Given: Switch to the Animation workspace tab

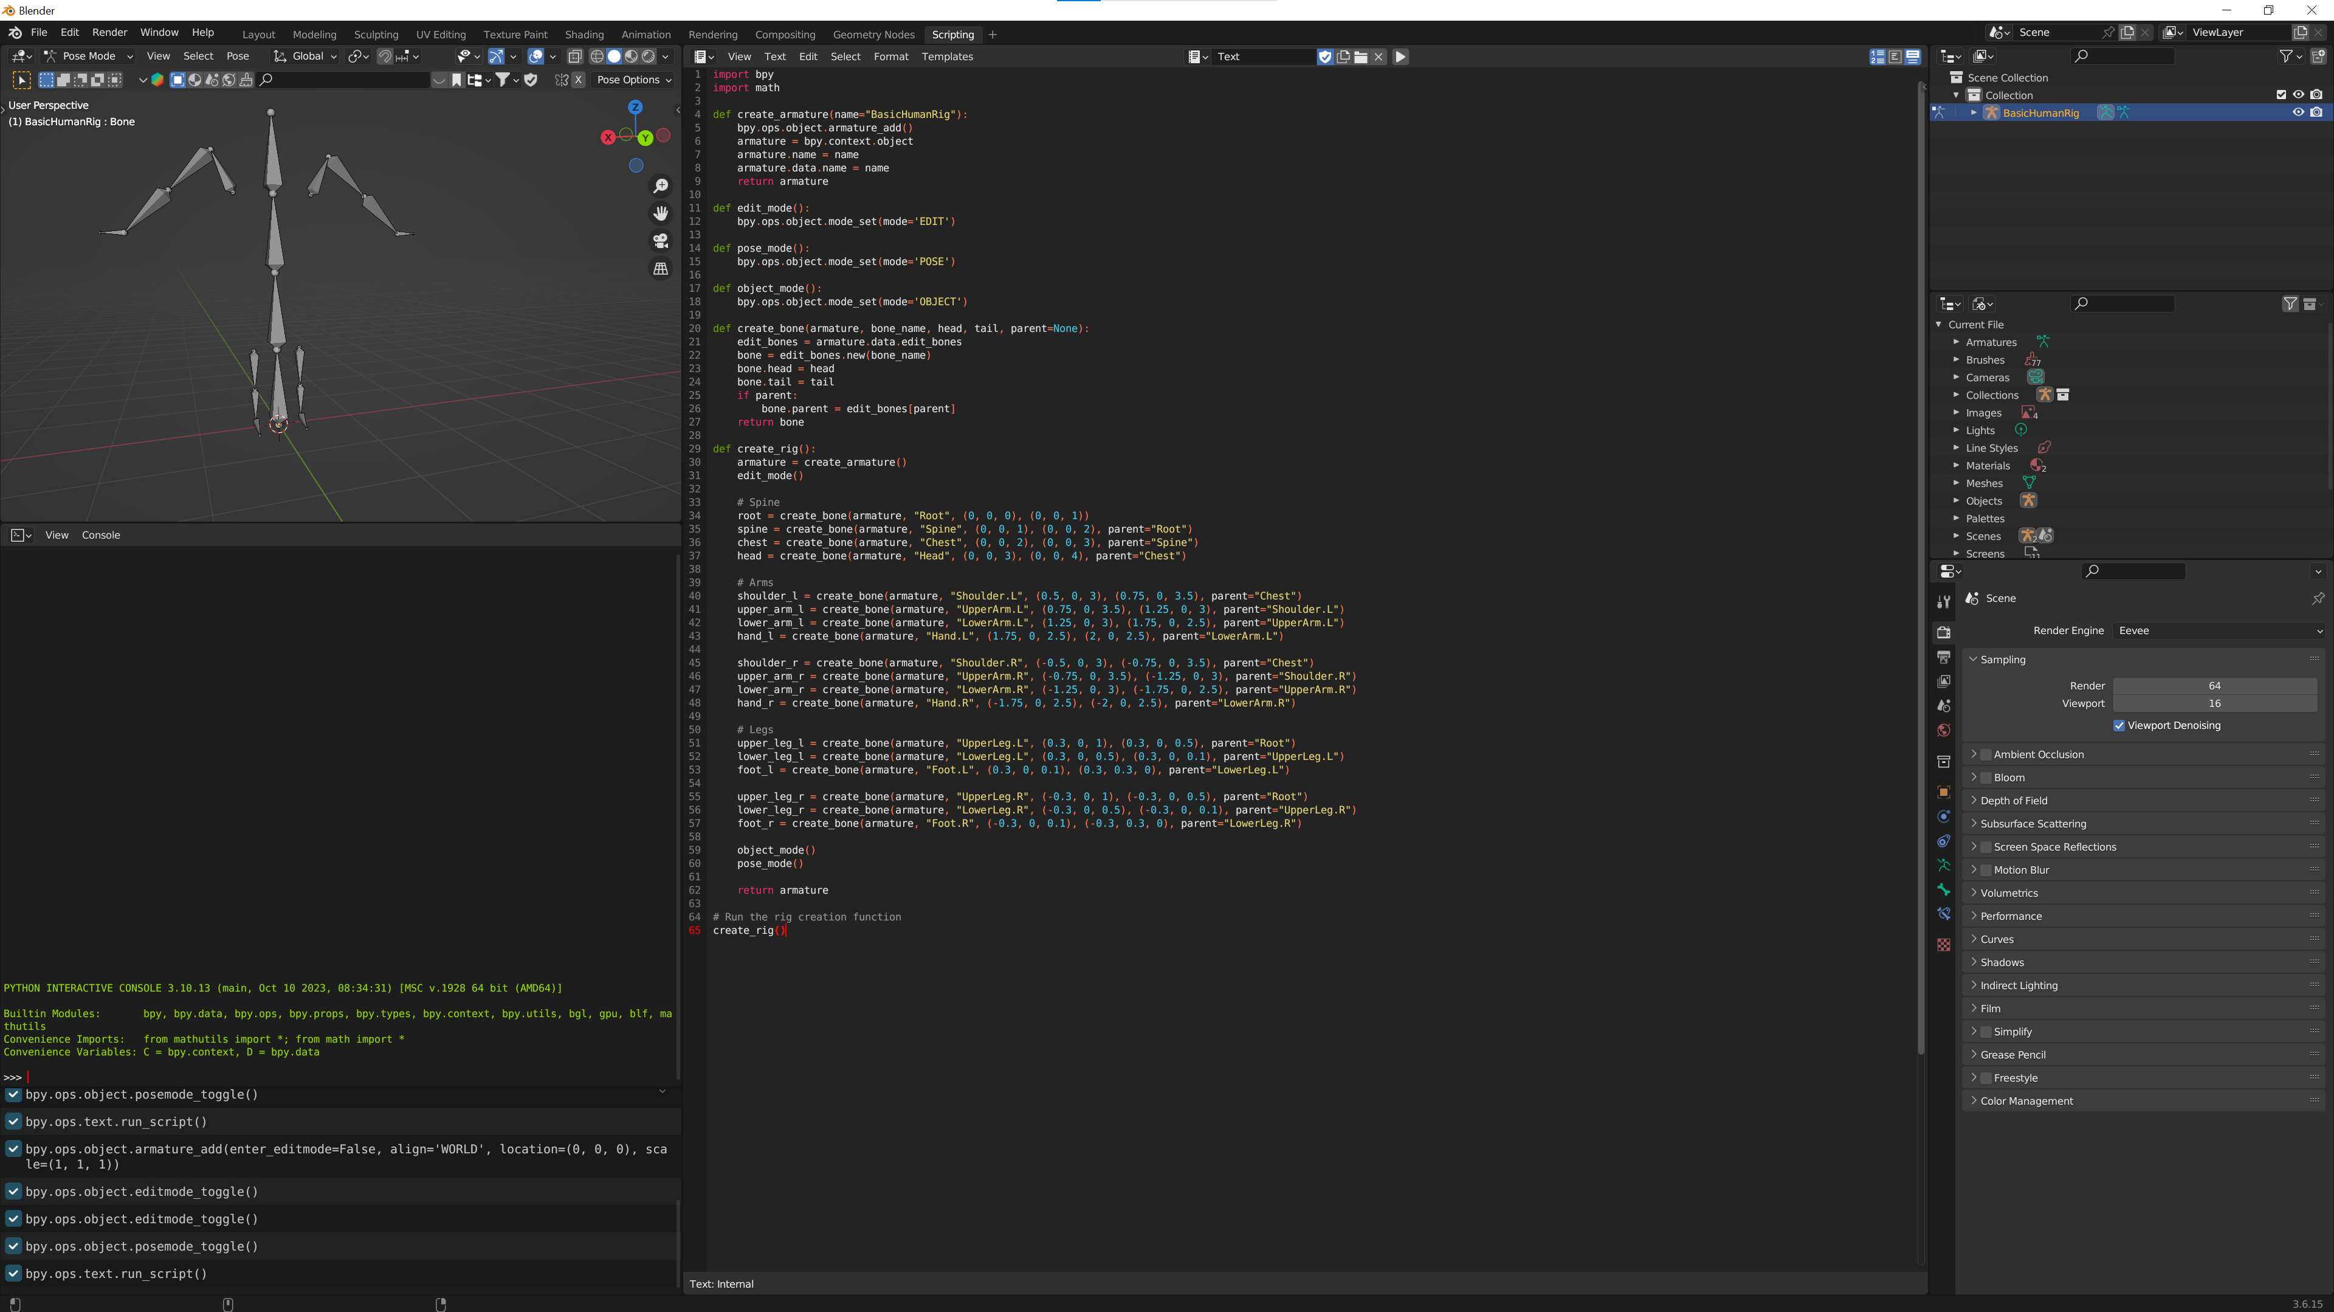Looking at the screenshot, I should tap(645, 35).
